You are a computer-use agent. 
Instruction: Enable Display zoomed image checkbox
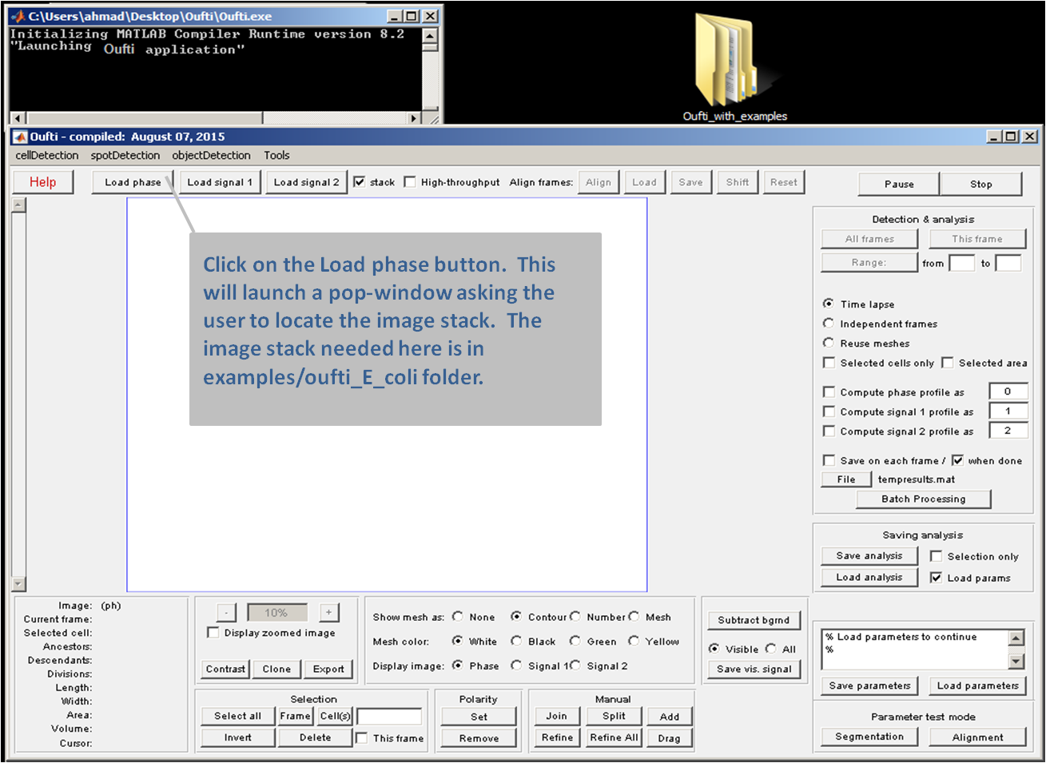tap(213, 633)
